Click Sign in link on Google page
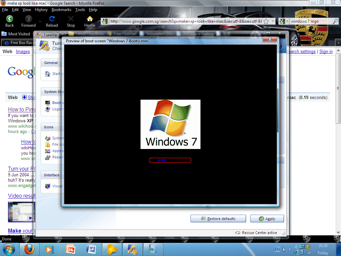The height and width of the screenshot is (256, 341). [326, 51]
